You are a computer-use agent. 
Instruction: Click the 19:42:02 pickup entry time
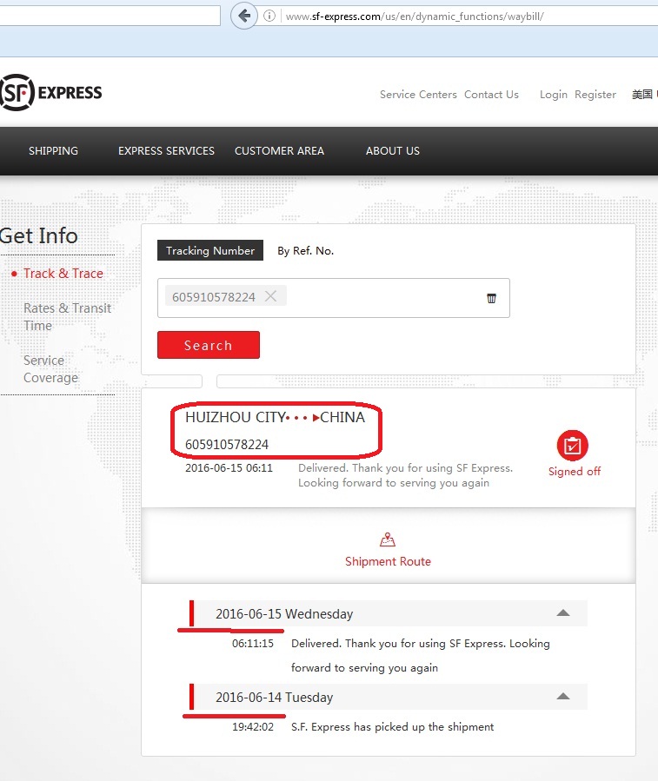[253, 727]
